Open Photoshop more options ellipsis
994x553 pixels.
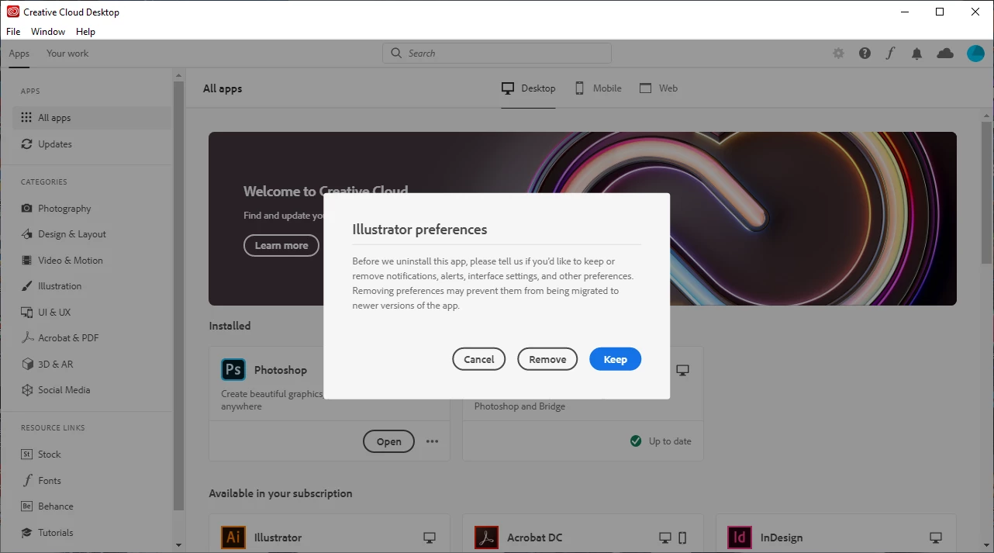point(433,441)
